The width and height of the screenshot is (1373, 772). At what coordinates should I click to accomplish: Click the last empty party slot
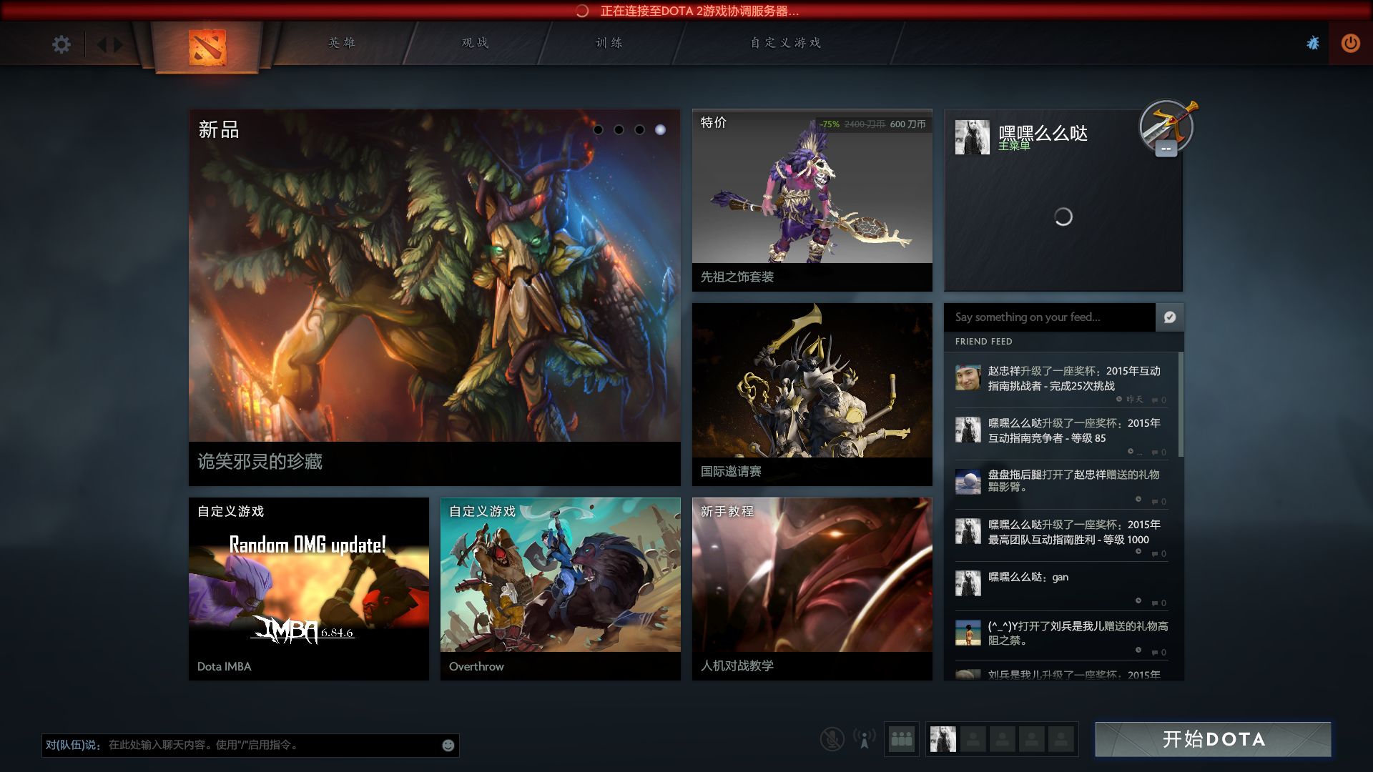[x=1061, y=739]
